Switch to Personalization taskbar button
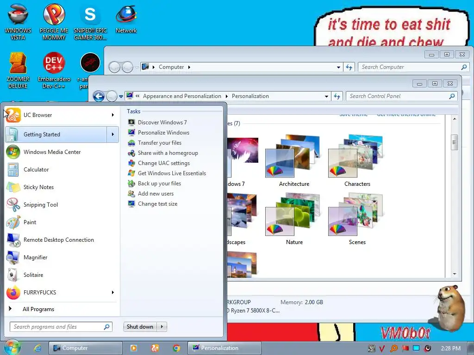This screenshot has height=355, width=474. tap(225, 348)
